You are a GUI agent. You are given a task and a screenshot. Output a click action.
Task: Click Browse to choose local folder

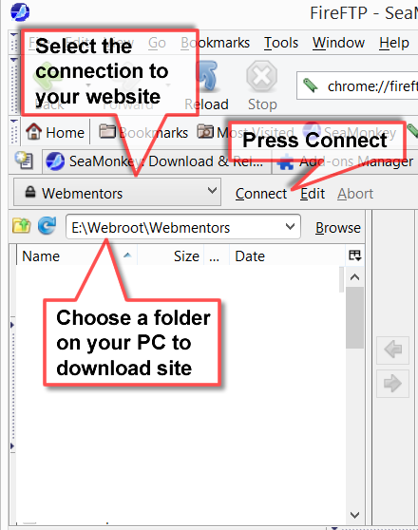(x=338, y=227)
